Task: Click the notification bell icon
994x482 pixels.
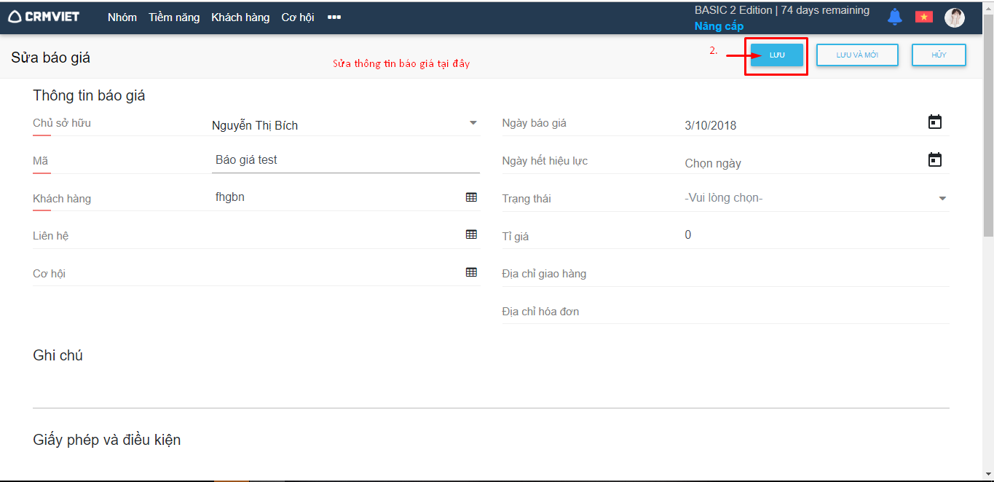Action: tap(894, 17)
